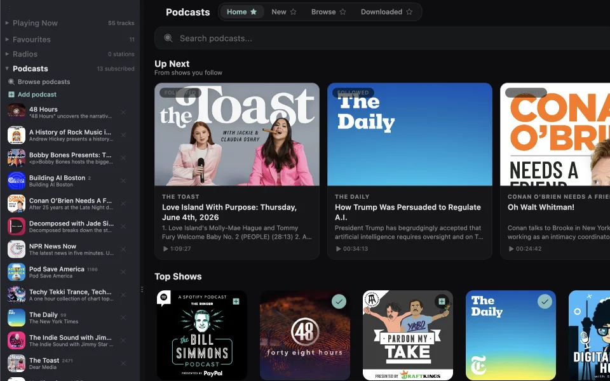Expand the Radios section arrow
The image size is (610, 381).
coord(7,54)
